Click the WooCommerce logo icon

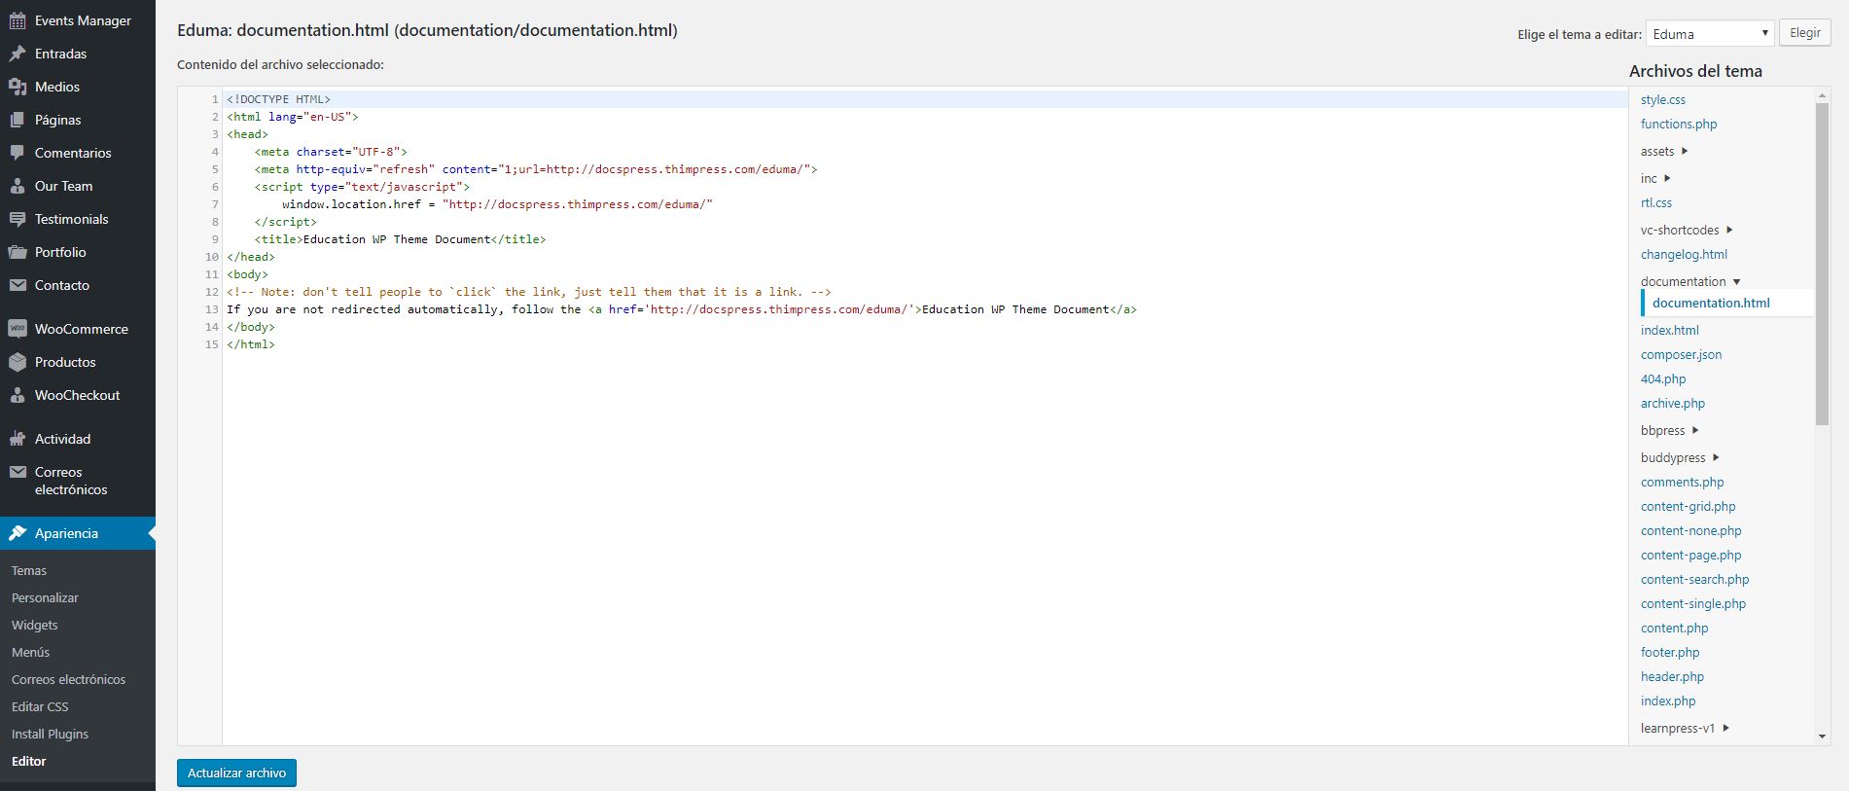point(18,329)
